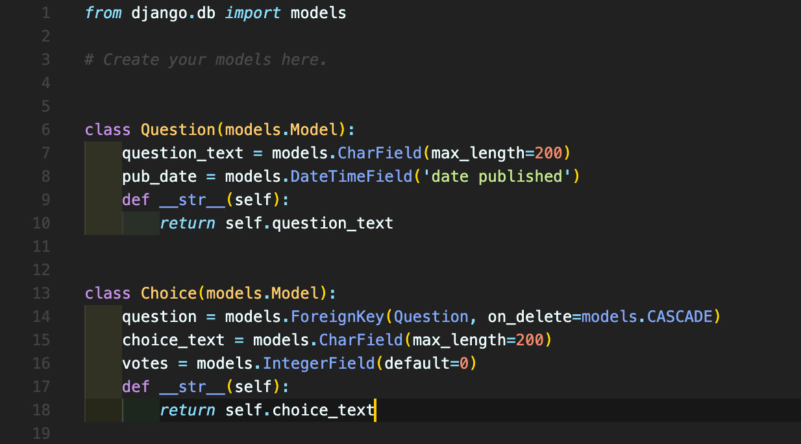Screen dimensions: 801x444
Task: Click 'self.question_text' in the return statement
Action: tap(309, 223)
